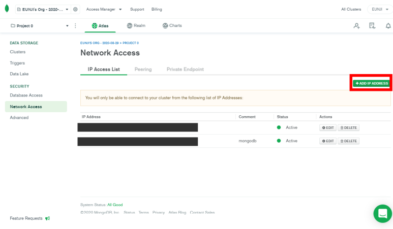This screenshot has height=229, width=393.
Task: Switch to the Atlas tab
Action: click(100, 26)
